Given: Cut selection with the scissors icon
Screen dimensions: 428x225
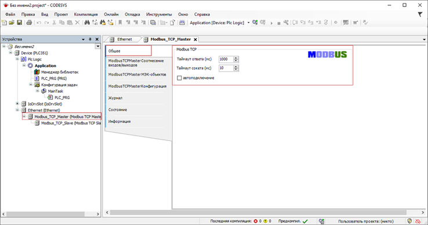Looking at the screenshot, I should coord(54,23).
